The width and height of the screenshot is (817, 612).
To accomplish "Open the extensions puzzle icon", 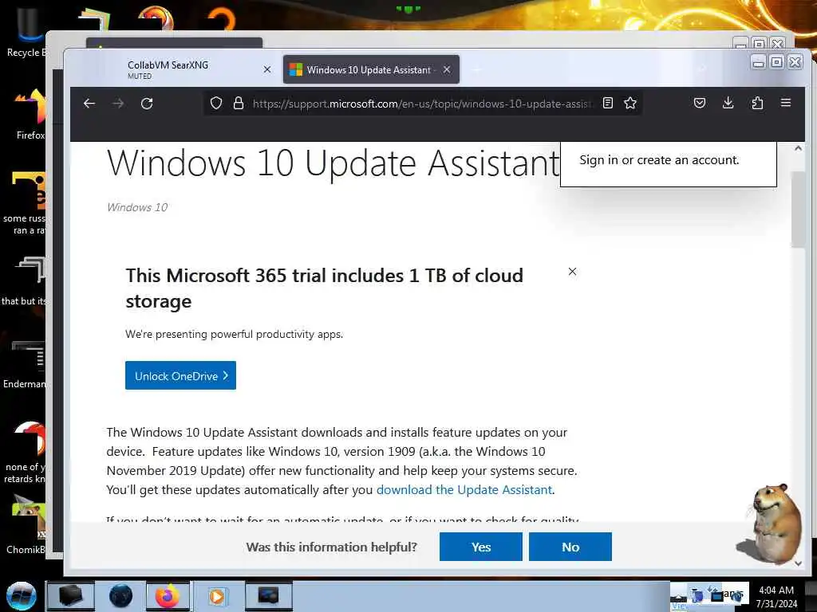I will click(x=757, y=103).
